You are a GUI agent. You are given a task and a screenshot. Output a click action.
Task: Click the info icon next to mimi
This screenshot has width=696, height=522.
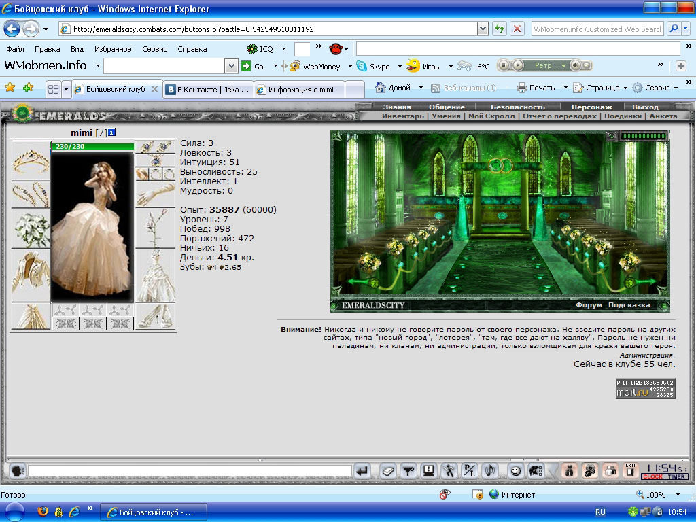click(112, 133)
